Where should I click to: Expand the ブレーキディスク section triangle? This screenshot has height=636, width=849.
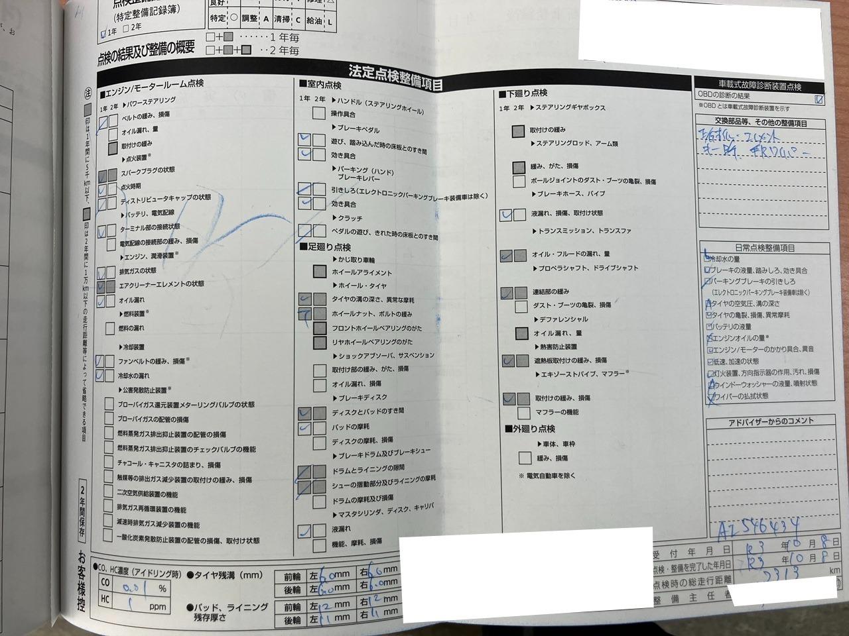point(334,397)
